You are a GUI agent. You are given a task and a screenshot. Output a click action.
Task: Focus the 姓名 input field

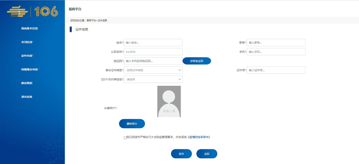153,43
